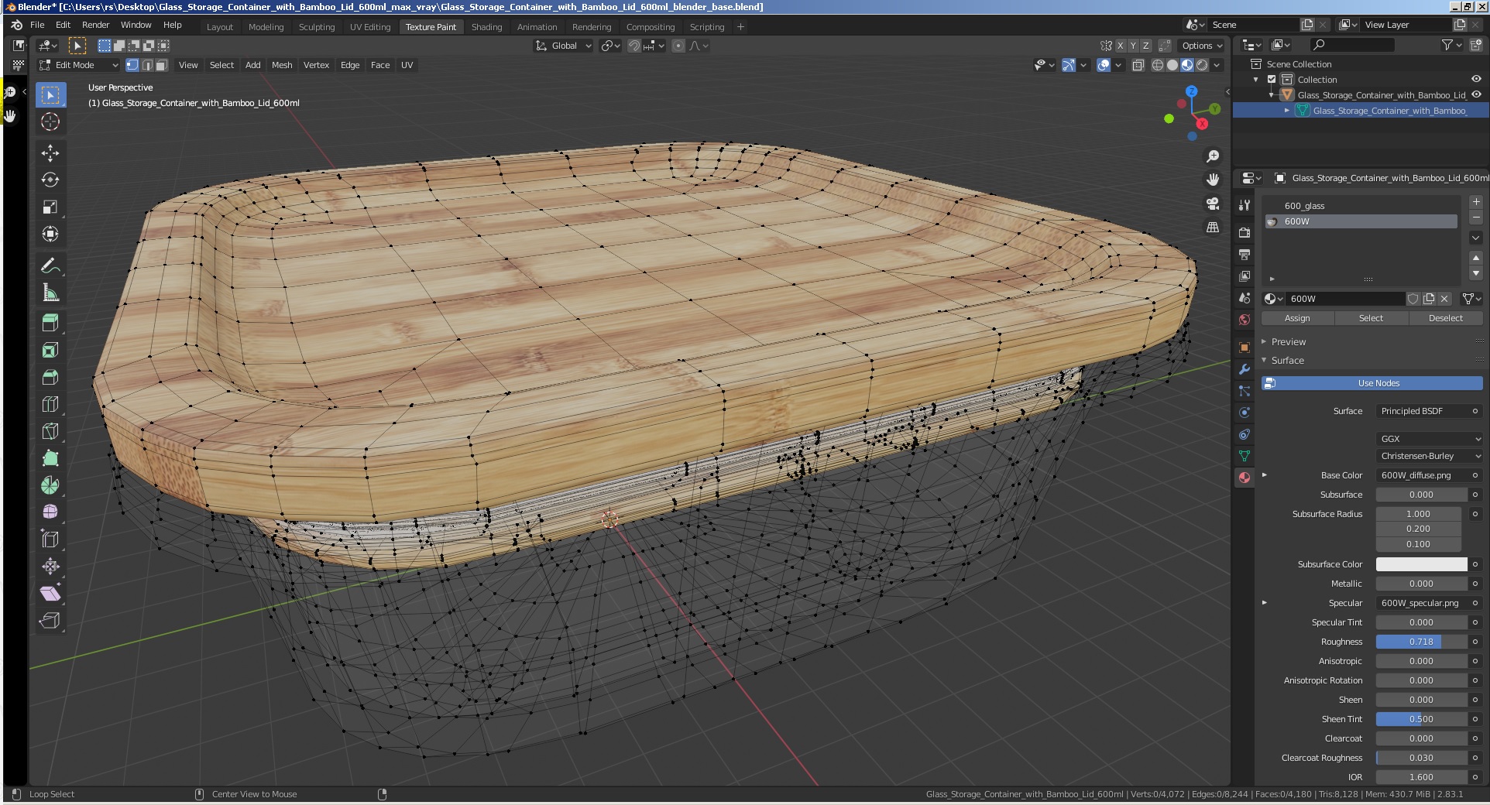This screenshot has height=805, width=1490.
Task: Open the Mesh menu in viewport header
Action: pos(282,65)
